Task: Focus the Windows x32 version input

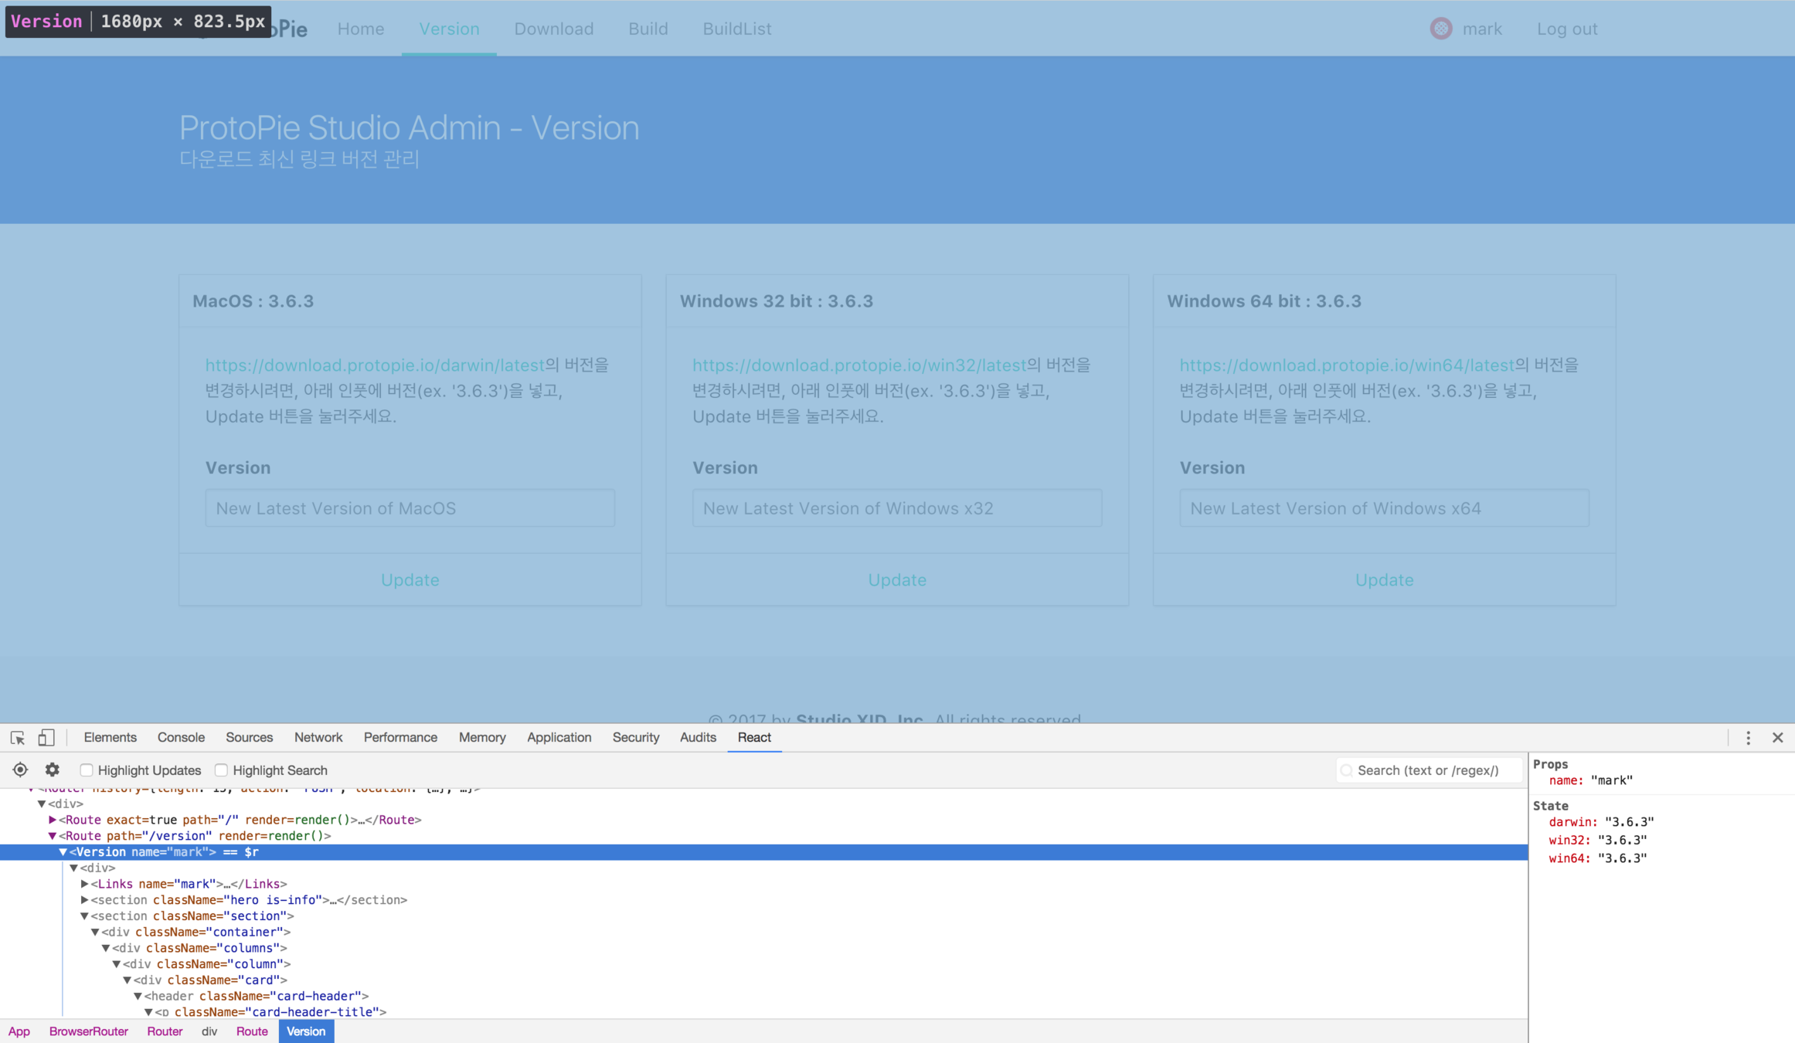Action: pyautogui.click(x=896, y=508)
